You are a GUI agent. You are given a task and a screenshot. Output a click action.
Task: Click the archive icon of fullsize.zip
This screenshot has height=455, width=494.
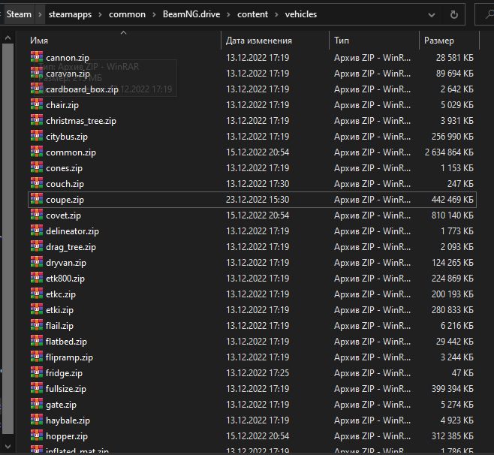[x=37, y=388]
